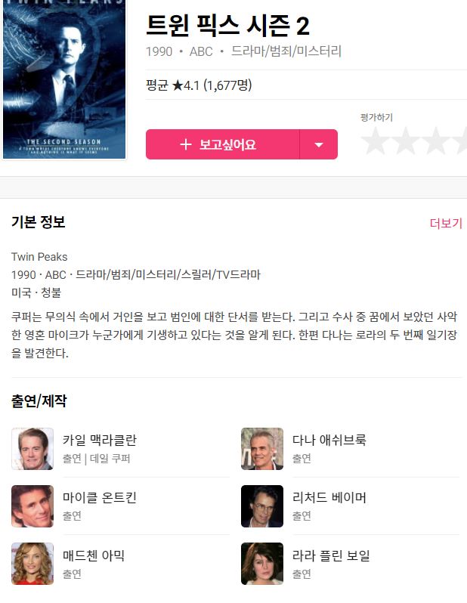Select cast name 다나 애쉬브룩
The image size is (467, 603).
coord(329,440)
